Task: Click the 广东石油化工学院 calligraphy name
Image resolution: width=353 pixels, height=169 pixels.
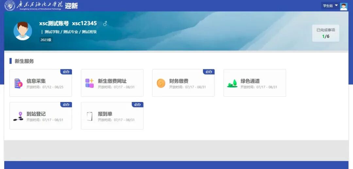Action: [x=40, y=4]
